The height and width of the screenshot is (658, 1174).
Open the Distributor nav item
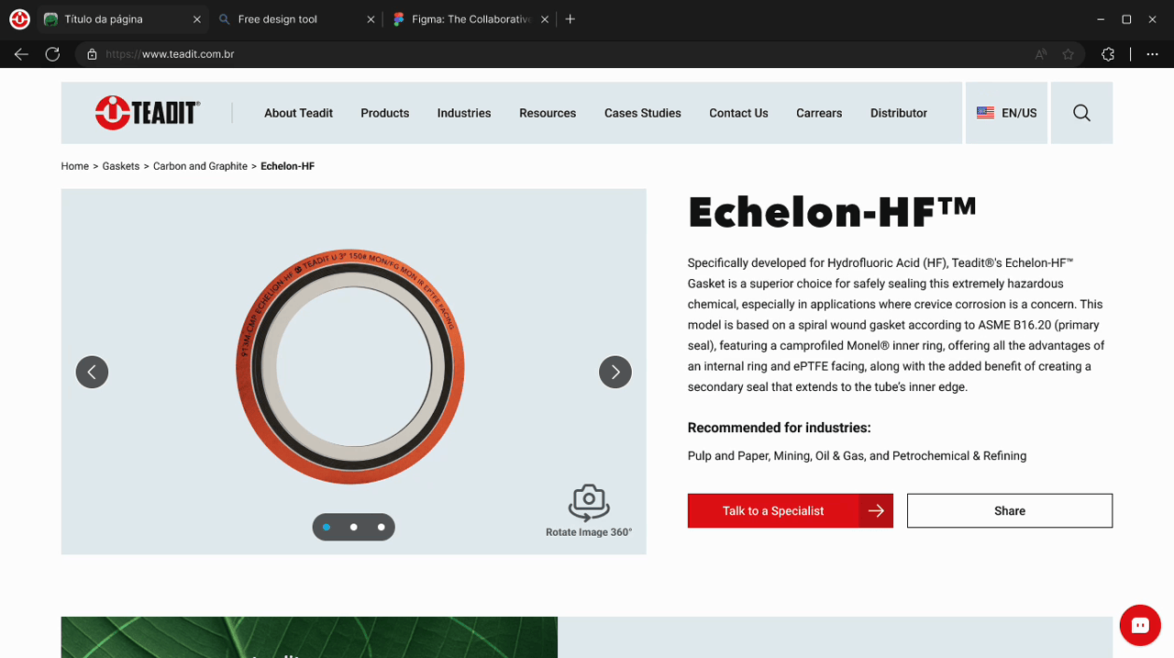click(x=899, y=113)
